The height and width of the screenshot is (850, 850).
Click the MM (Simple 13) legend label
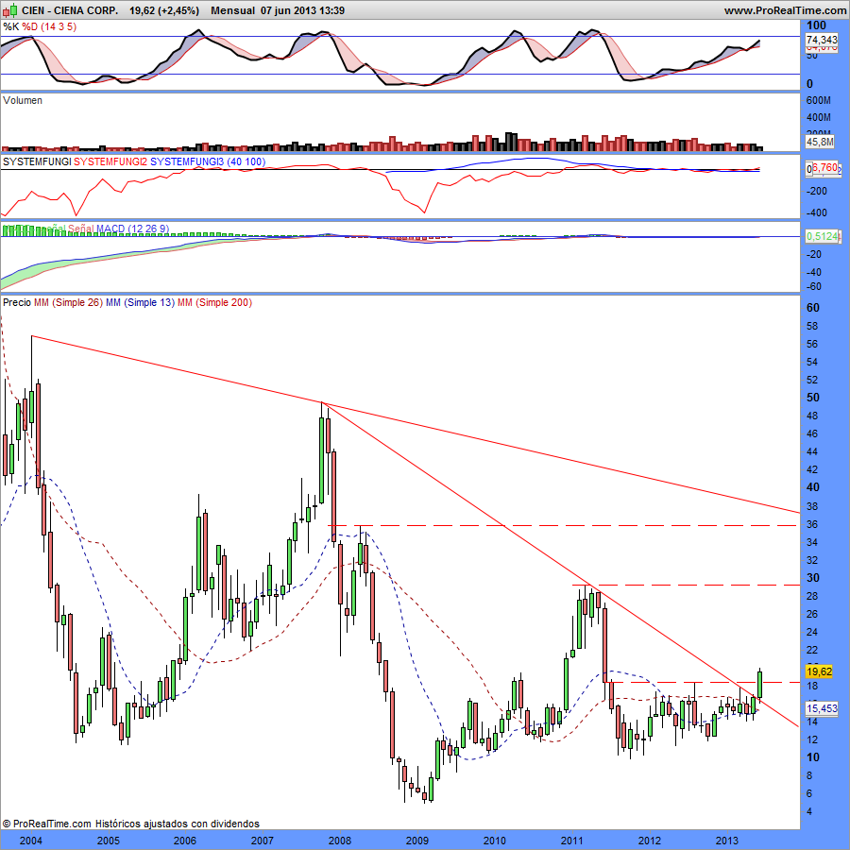[141, 302]
